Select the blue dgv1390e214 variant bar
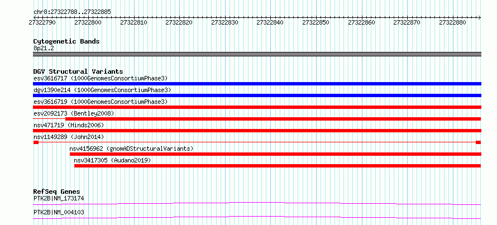Image resolution: width=497 pixels, height=225 pixels. pos(257,95)
